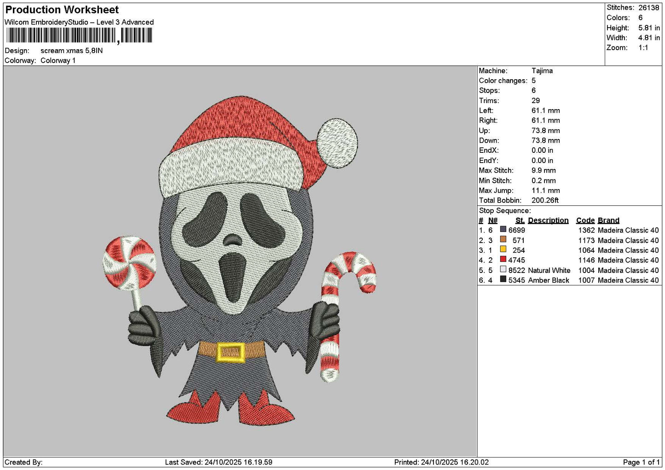Click the 'Production Worksheet' heading
The image size is (665, 470).
point(62,10)
